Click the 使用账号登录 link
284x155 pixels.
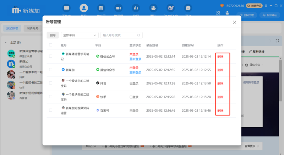[251, 82]
